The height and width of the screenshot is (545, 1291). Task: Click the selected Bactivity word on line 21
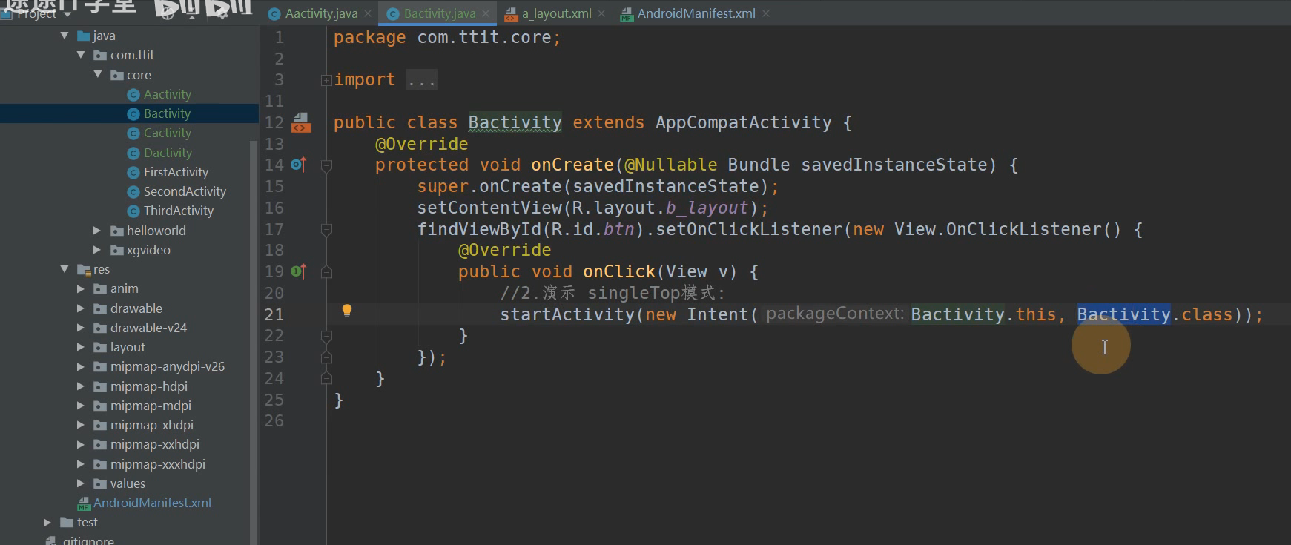[1123, 314]
